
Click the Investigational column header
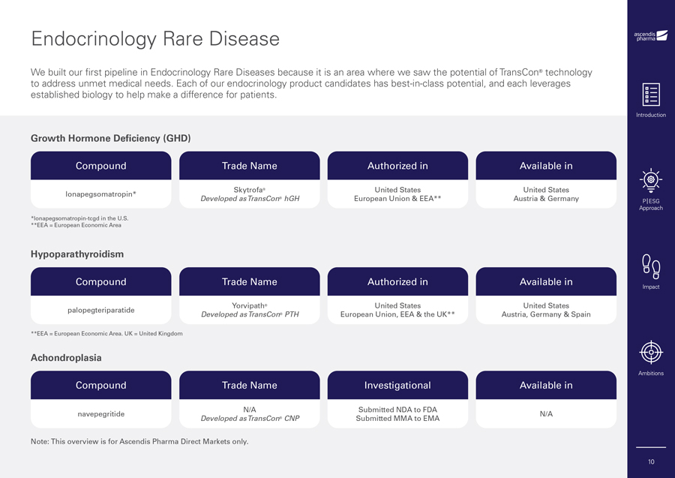pyautogui.click(x=397, y=386)
